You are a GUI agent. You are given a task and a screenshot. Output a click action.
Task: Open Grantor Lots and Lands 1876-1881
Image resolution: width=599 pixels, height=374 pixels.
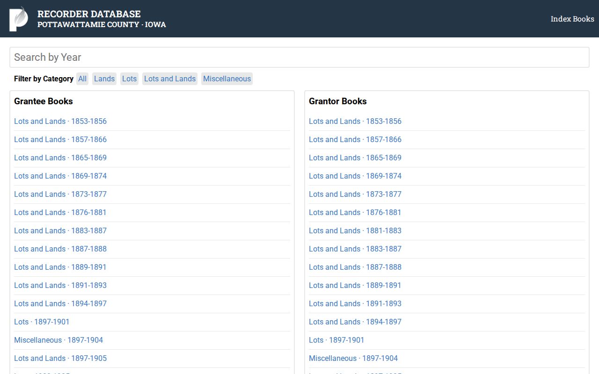pos(355,212)
